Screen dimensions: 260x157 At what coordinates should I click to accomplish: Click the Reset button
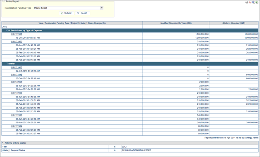click(x=82, y=13)
